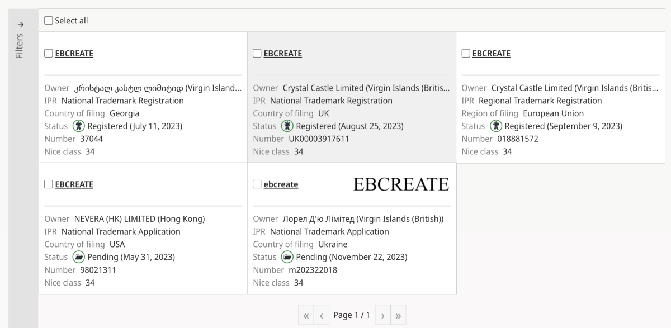The width and height of the screenshot is (671, 328).
Task: Click Pending folder icon dated November 22, 2023
Action: (286, 257)
